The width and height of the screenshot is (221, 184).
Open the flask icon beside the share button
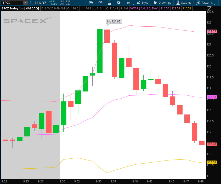pyautogui.click(x=110, y=3)
